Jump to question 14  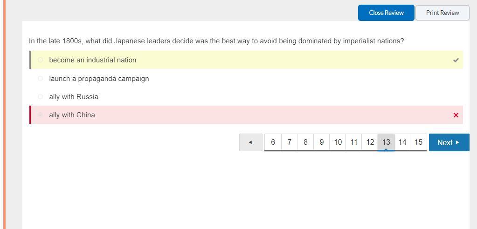pyautogui.click(x=402, y=142)
